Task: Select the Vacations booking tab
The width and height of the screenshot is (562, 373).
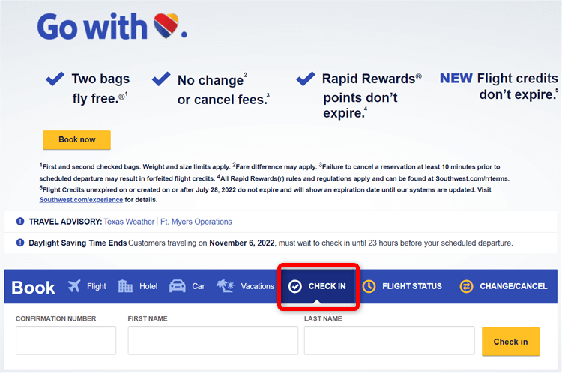Action: 257,286
